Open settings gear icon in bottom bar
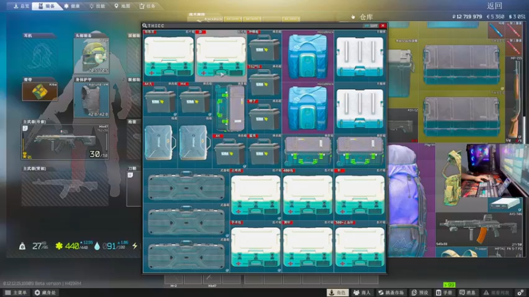 (520, 292)
